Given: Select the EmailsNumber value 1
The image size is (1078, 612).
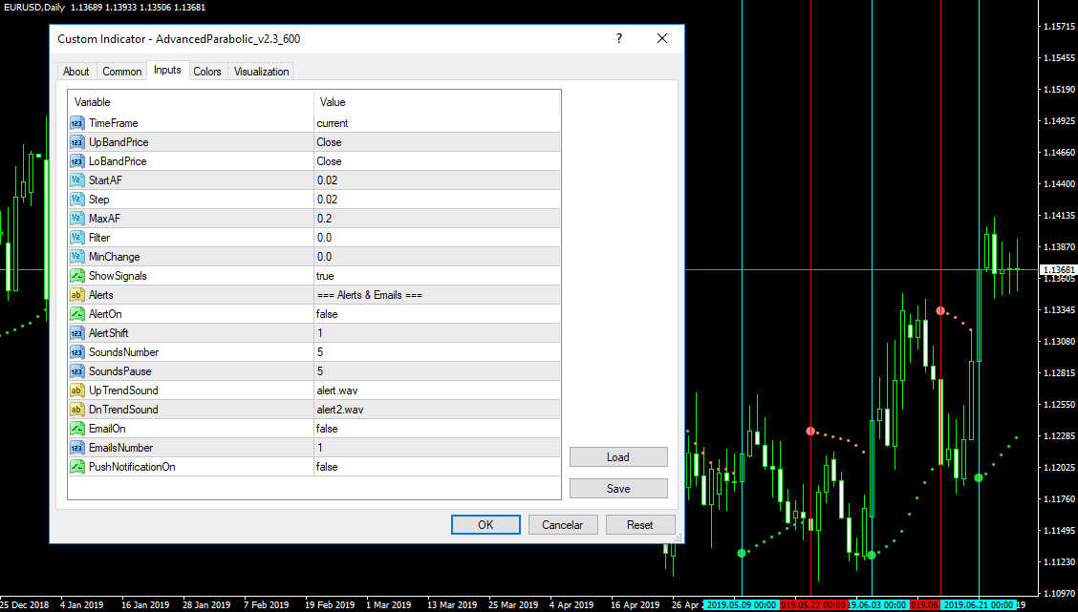Looking at the screenshot, I should pyautogui.click(x=438, y=448).
